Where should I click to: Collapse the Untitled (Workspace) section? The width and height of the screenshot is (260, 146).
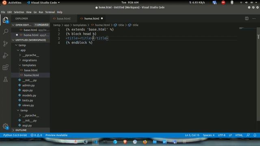[x=13, y=40]
